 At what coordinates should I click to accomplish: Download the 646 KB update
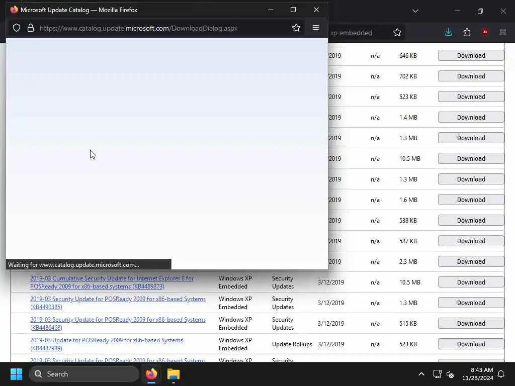tap(471, 55)
